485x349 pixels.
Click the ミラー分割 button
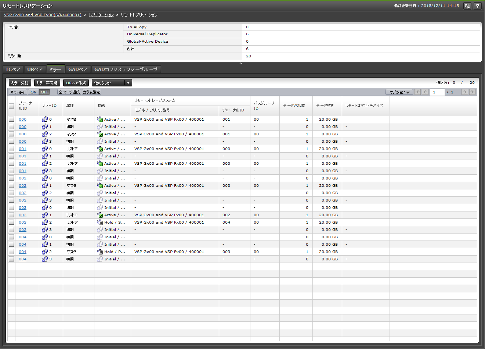tap(20, 83)
